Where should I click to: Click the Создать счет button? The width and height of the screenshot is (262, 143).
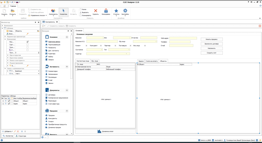212,53
